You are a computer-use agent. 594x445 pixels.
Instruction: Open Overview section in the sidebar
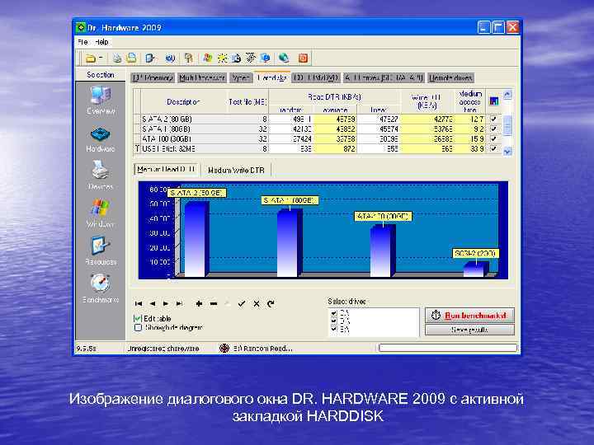[x=101, y=100]
